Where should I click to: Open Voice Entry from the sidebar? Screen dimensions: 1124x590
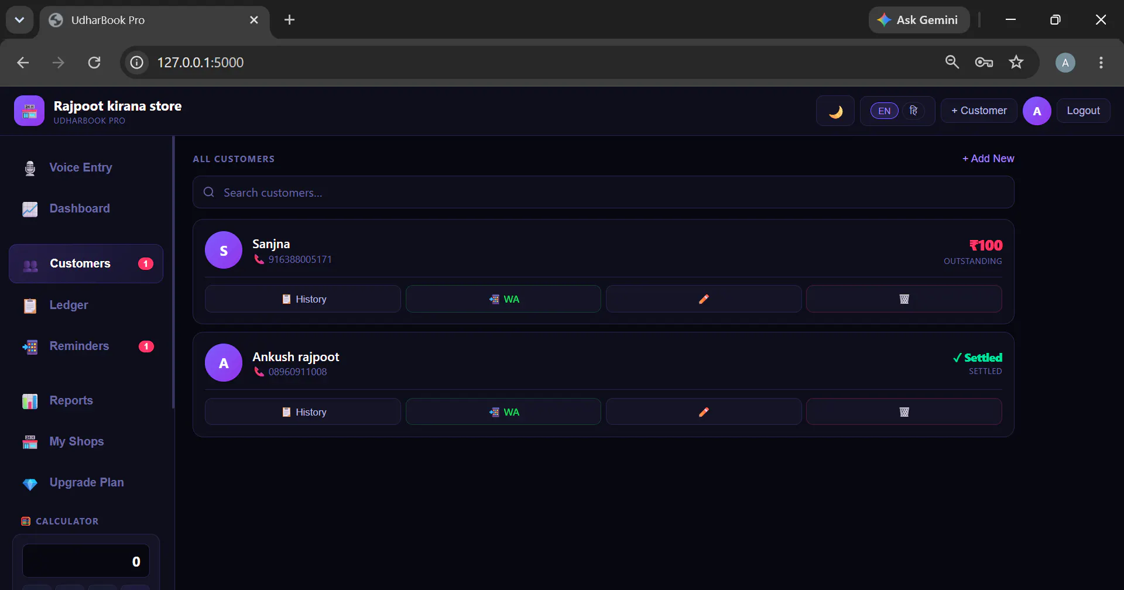(86, 167)
